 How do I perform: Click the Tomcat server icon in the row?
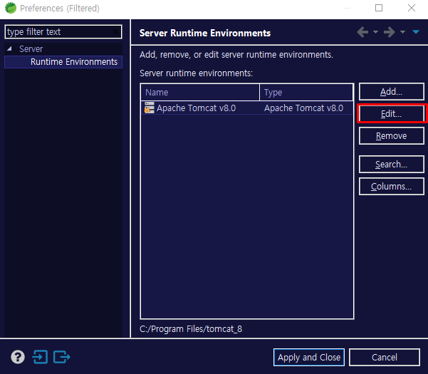point(149,108)
